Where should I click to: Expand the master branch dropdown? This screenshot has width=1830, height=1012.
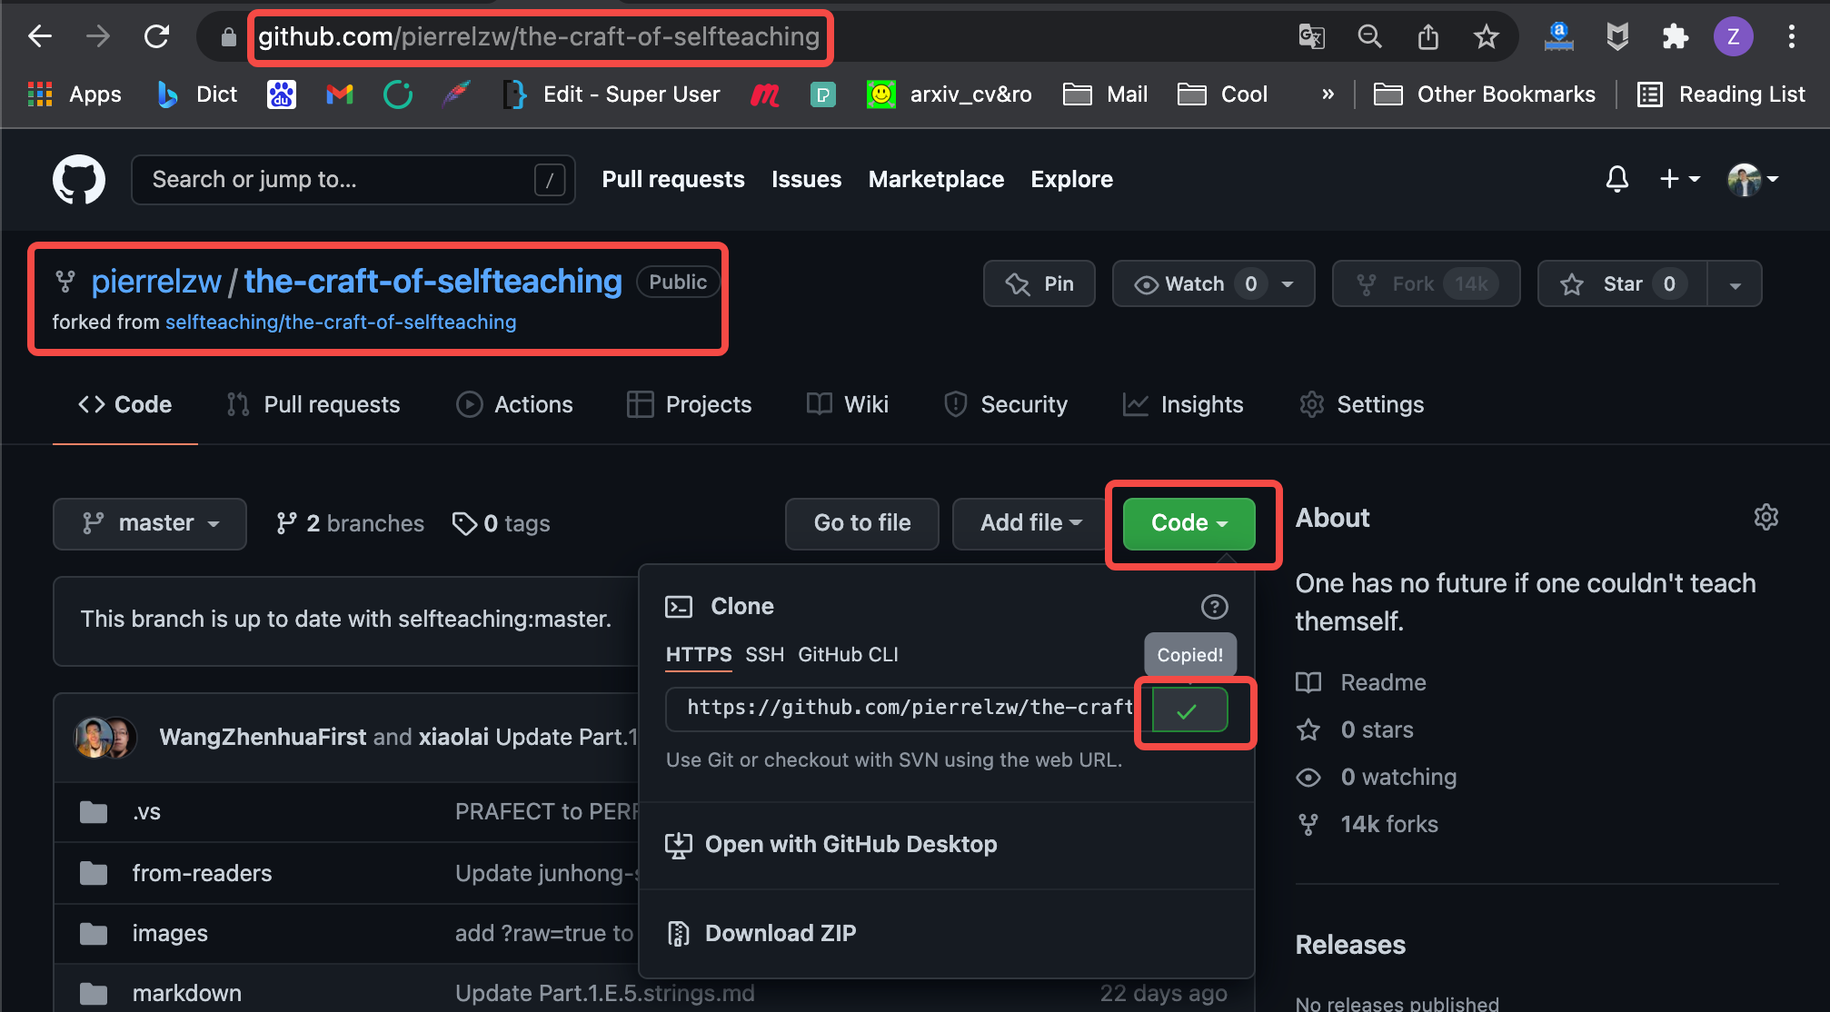[x=150, y=523]
